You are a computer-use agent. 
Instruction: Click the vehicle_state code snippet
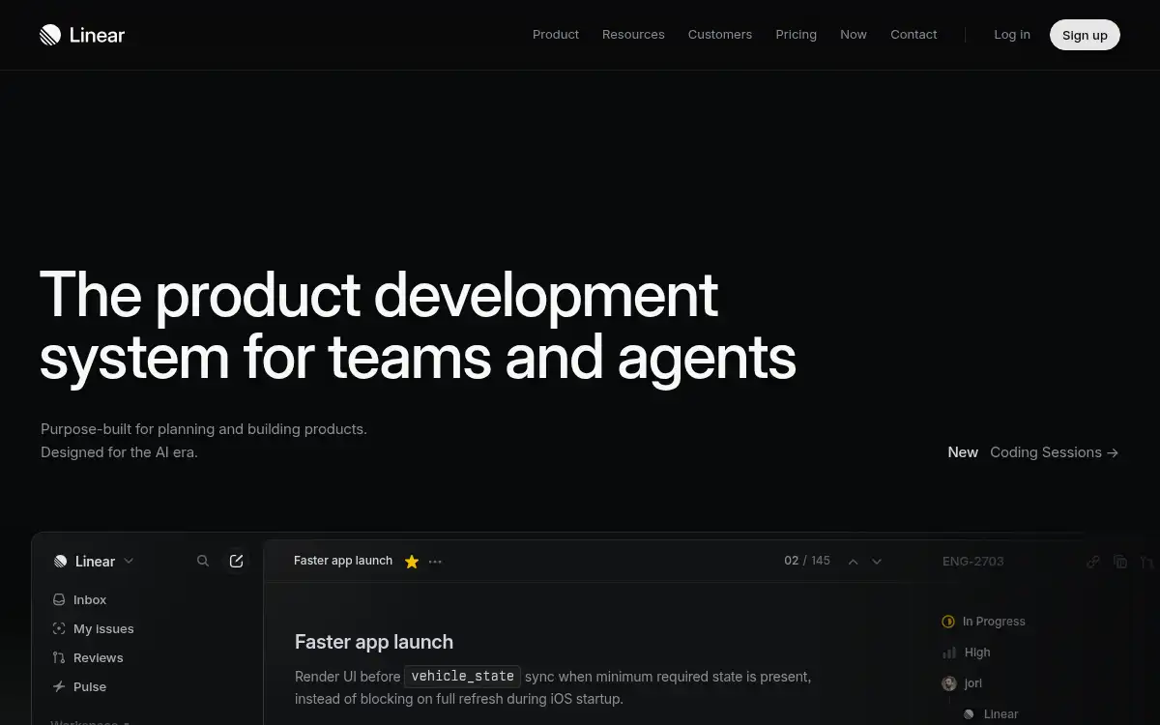463,677
